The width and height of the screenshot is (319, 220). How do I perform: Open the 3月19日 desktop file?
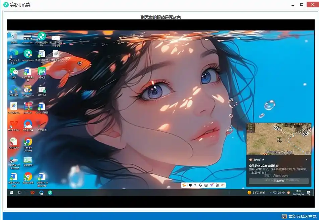point(42,91)
